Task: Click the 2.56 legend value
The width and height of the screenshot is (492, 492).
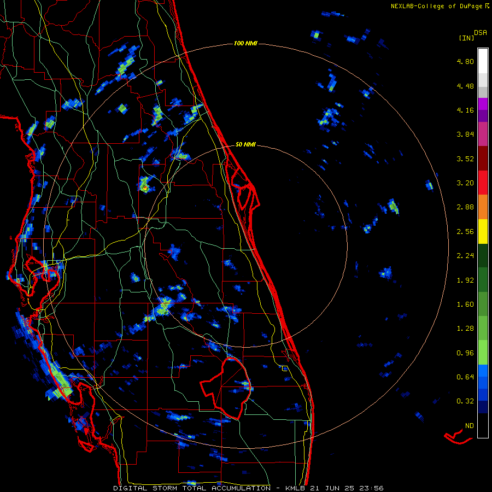Action: tap(465, 232)
